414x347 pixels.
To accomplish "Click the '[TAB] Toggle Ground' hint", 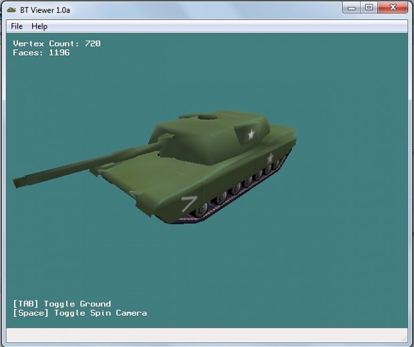I will pos(62,304).
